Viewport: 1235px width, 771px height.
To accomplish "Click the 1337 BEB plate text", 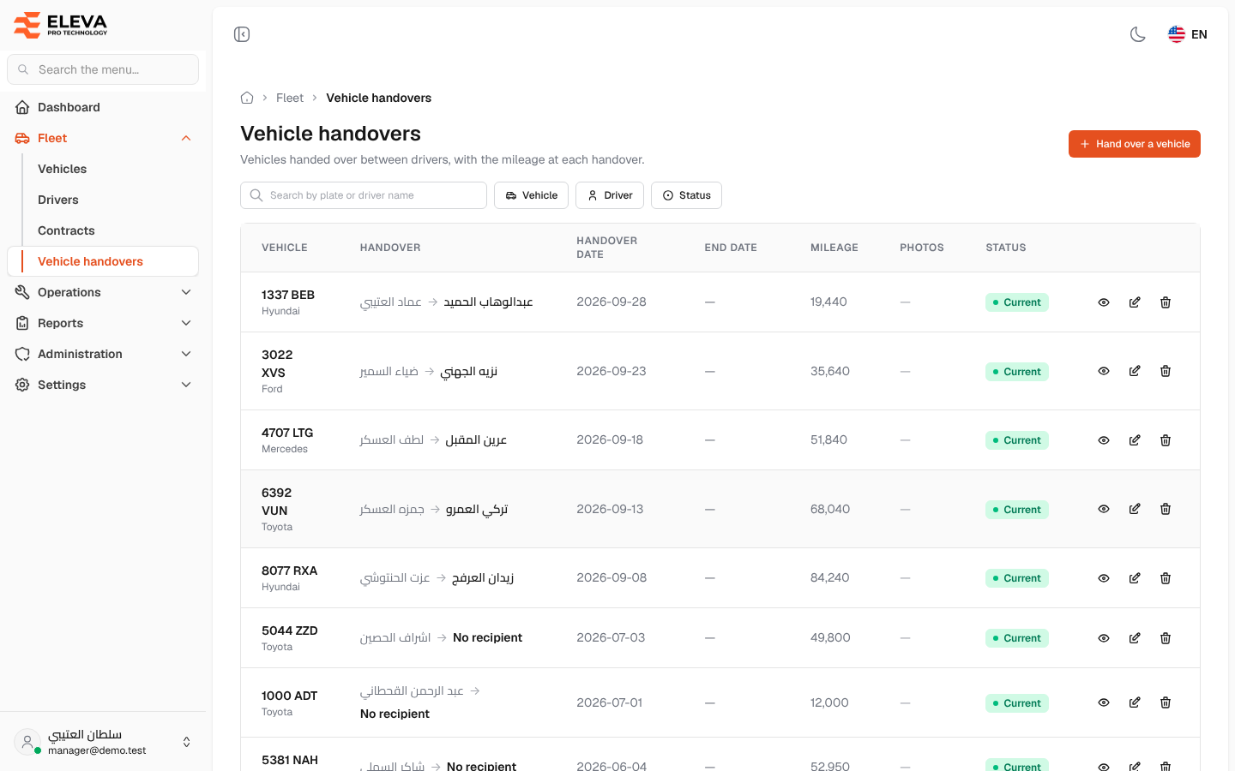I will (288, 295).
